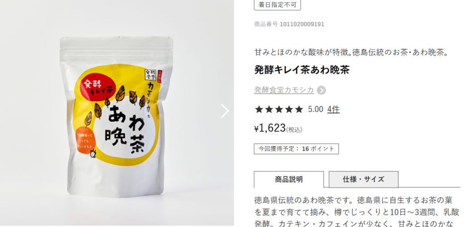Click the circled arrow beside 発酵食堂カモシカ

click(321, 90)
